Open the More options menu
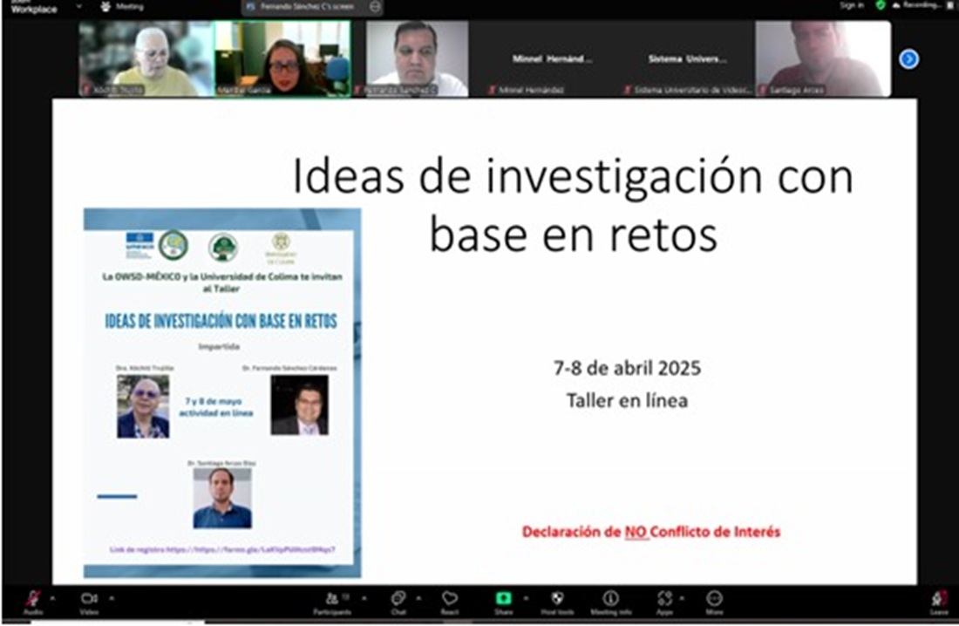959x626 pixels. pyautogui.click(x=715, y=599)
